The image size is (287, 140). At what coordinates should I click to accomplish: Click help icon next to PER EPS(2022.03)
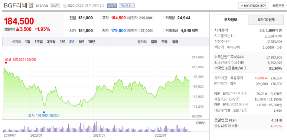246,93
